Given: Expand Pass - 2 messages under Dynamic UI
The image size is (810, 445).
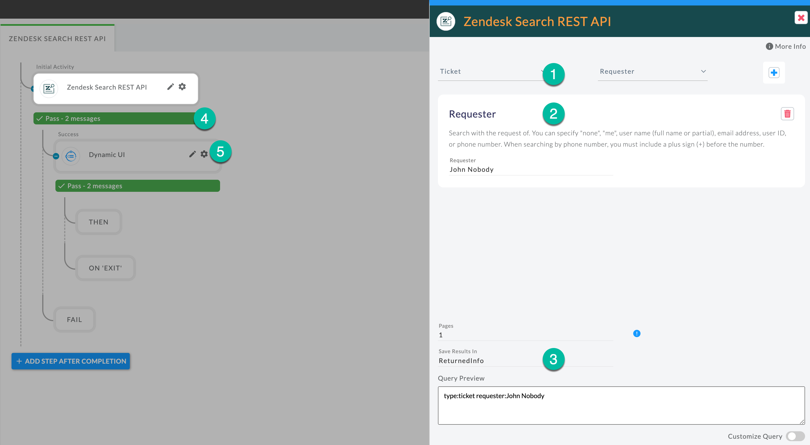Looking at the screenshot, I should (138, 186).
